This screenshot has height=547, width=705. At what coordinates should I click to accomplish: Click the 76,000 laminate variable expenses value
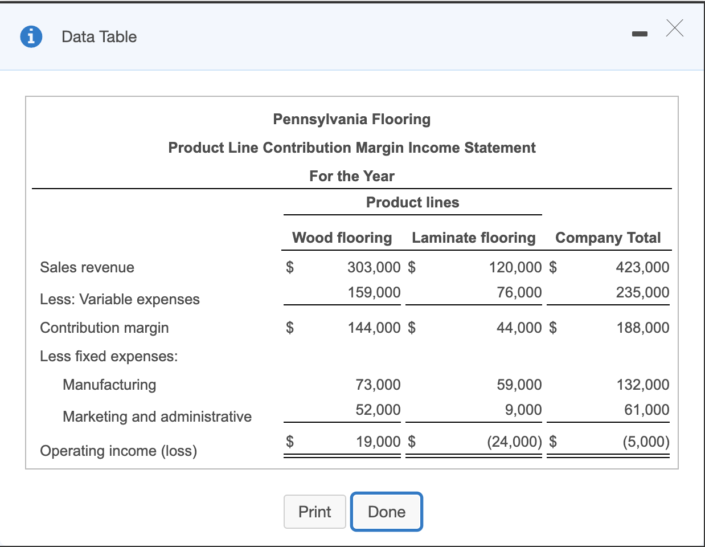pos(519,292)
